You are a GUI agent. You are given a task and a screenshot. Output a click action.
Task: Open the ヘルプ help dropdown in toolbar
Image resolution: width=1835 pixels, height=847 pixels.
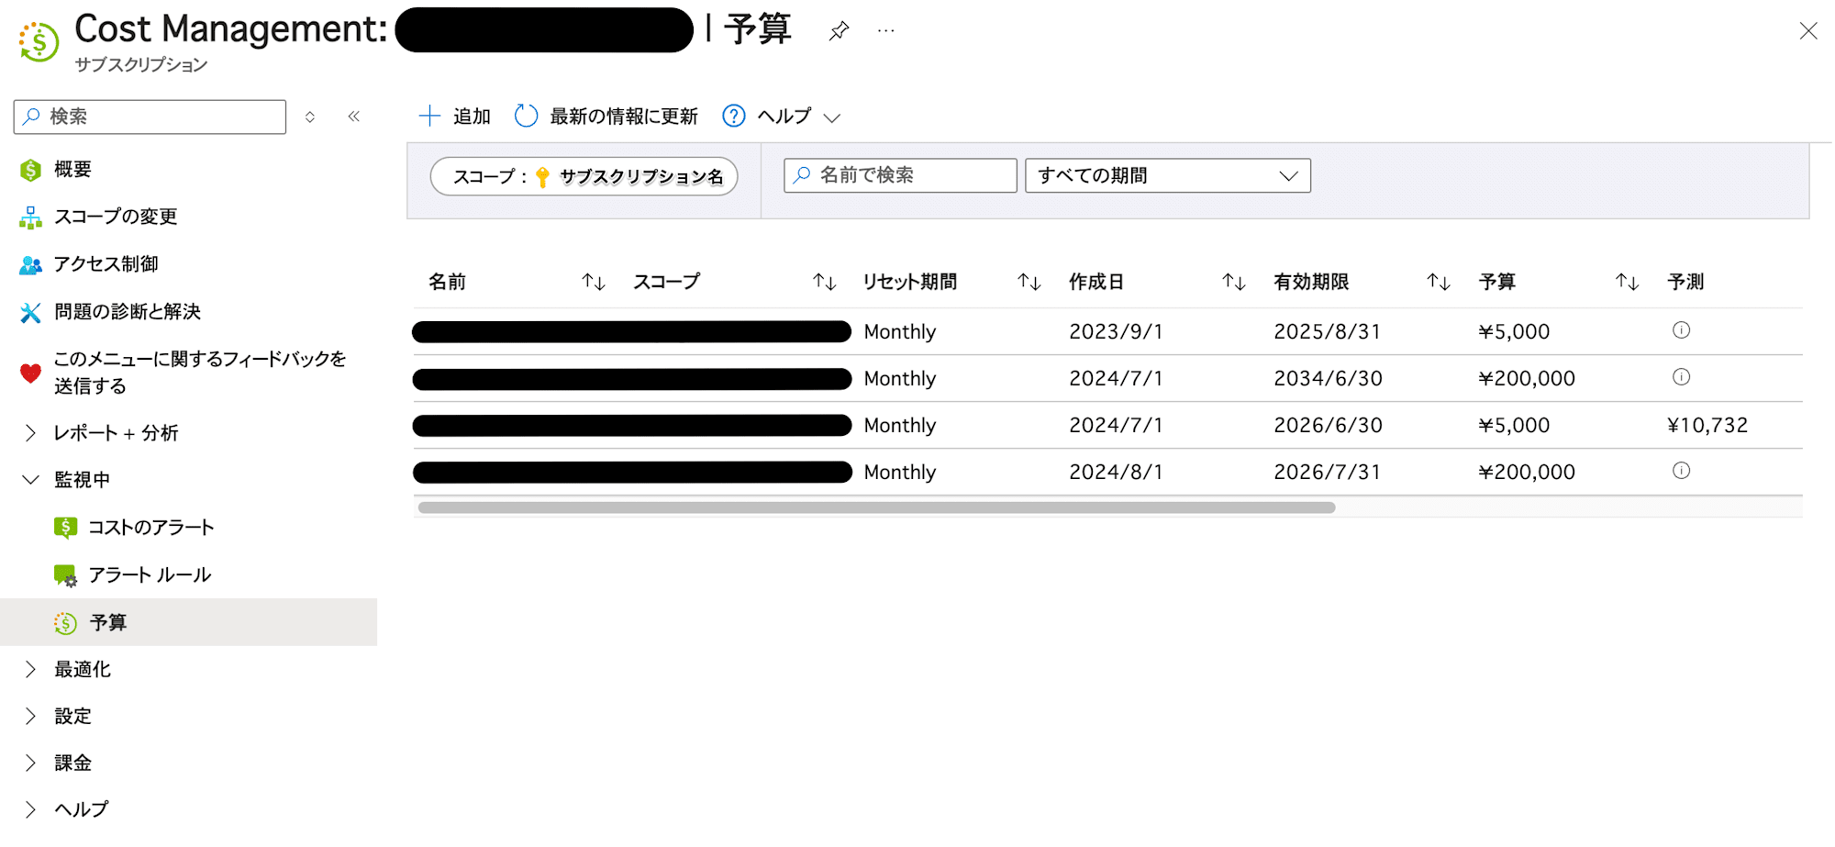tap(782, 117)
